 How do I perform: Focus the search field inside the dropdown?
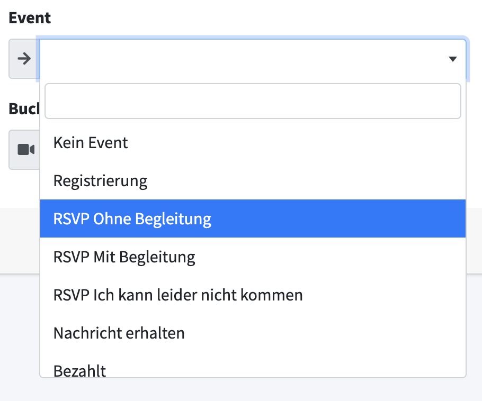253,101
